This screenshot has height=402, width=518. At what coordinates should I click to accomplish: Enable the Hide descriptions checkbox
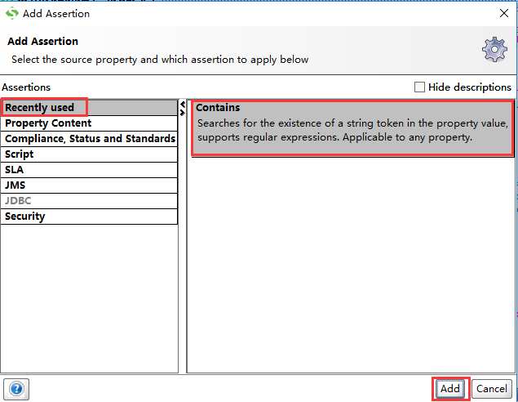419,87
